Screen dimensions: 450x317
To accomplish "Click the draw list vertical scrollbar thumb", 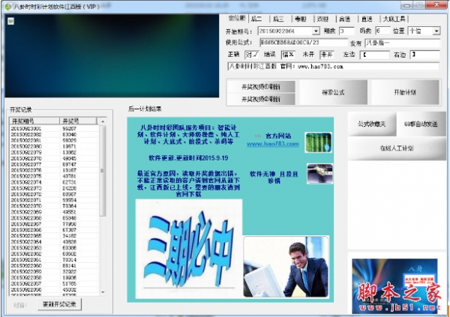I will click(x=103, y=171).
